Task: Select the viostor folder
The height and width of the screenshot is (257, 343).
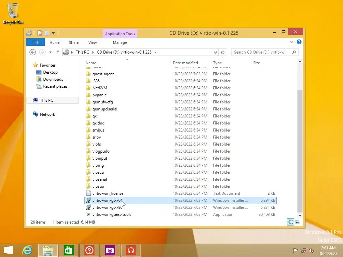Action: click(x=98, y=186)
